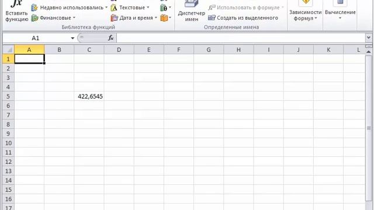374x210 pixels.
Task: Select row 6 header
Action: 8,106
